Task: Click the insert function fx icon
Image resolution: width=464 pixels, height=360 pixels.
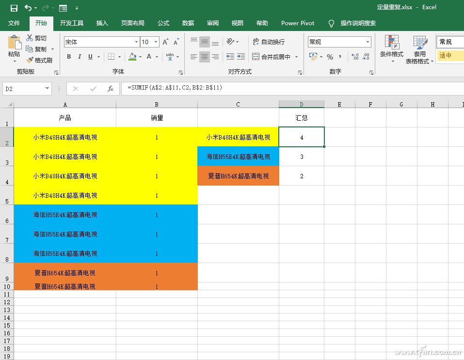Action: coord(111,89)
